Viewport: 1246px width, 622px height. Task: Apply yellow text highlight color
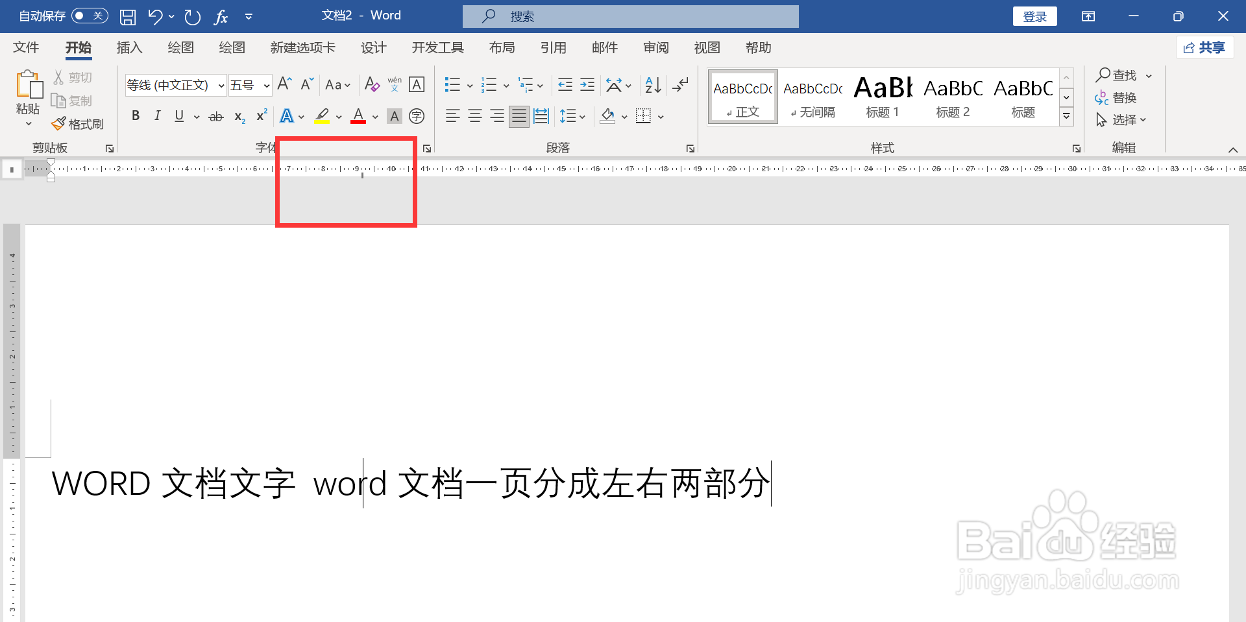click(x=322, y=116)
